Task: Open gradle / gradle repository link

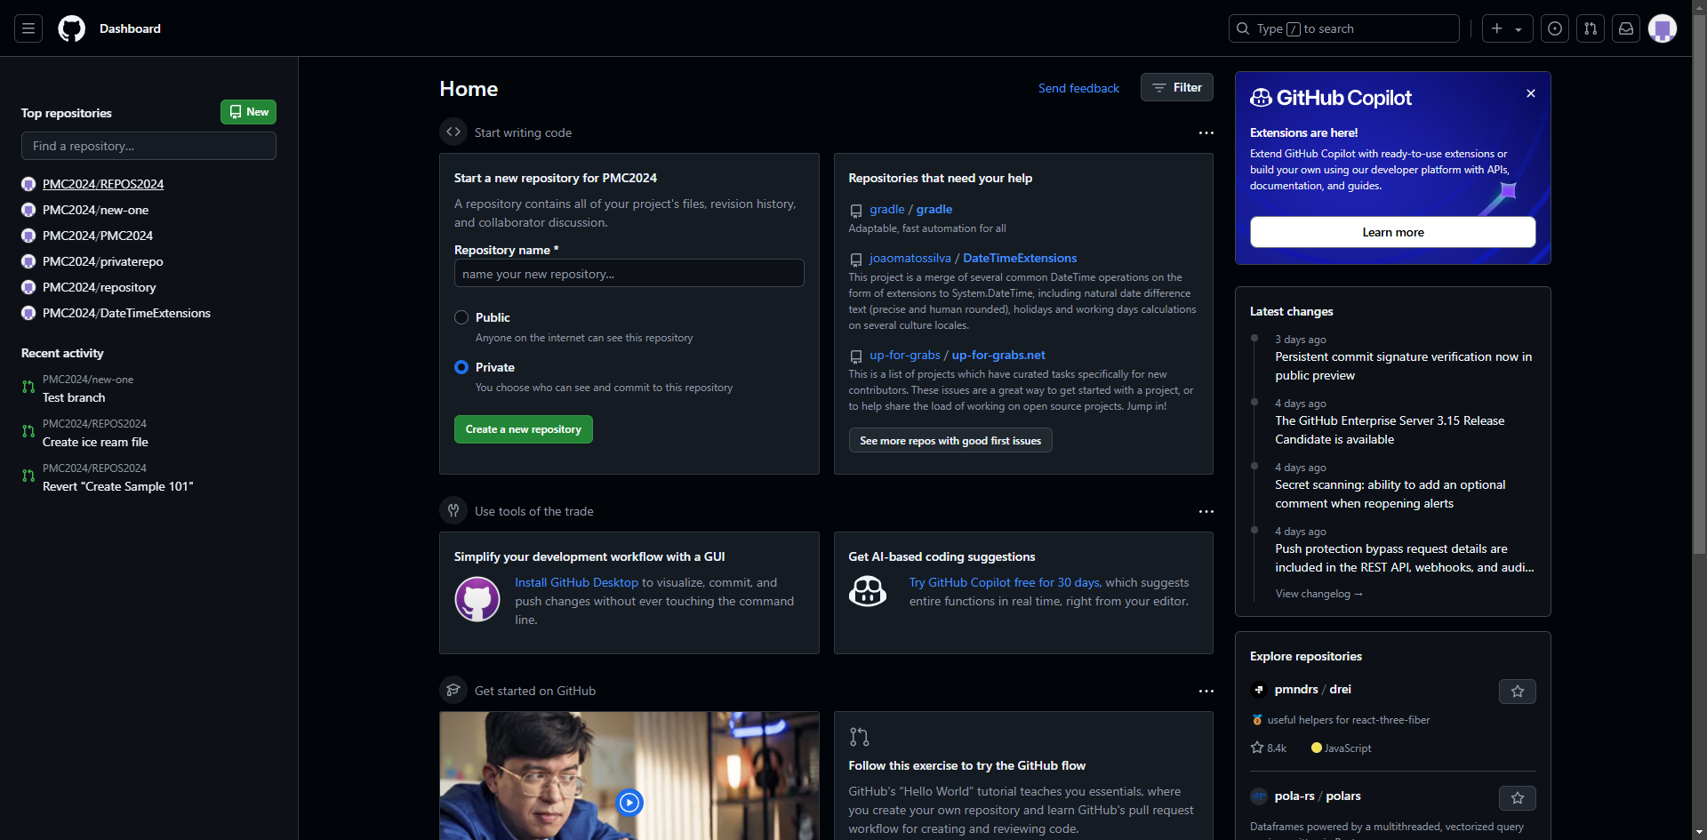Action: coord(910,209)
